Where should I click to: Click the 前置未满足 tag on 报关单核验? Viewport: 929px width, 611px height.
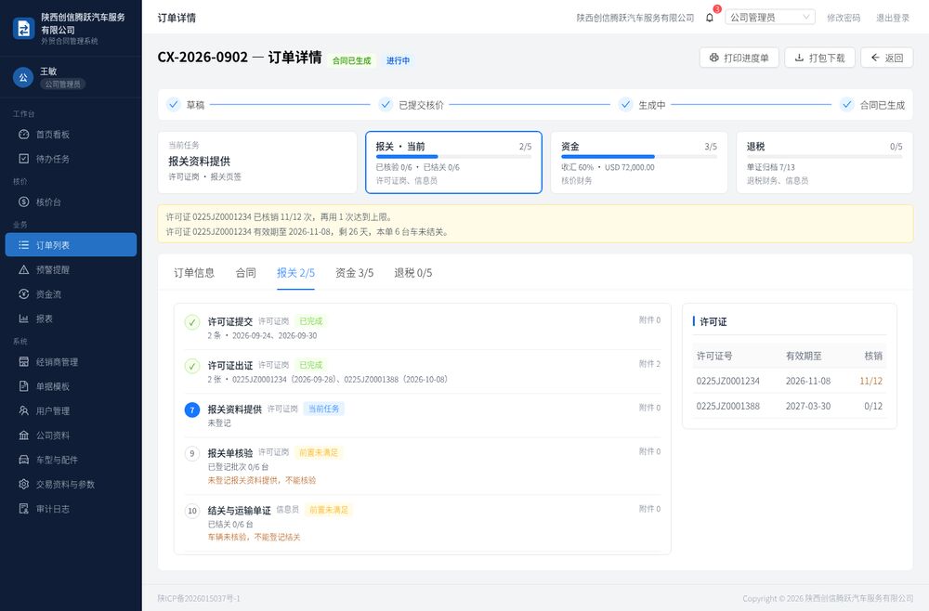(318, 452)
